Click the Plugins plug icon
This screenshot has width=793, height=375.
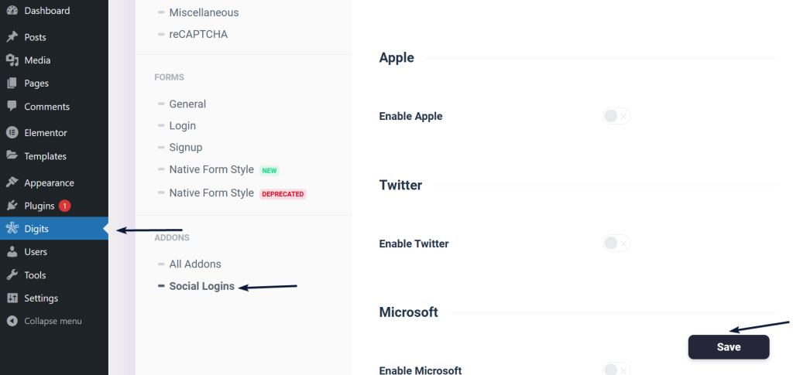tap(12, 206)
